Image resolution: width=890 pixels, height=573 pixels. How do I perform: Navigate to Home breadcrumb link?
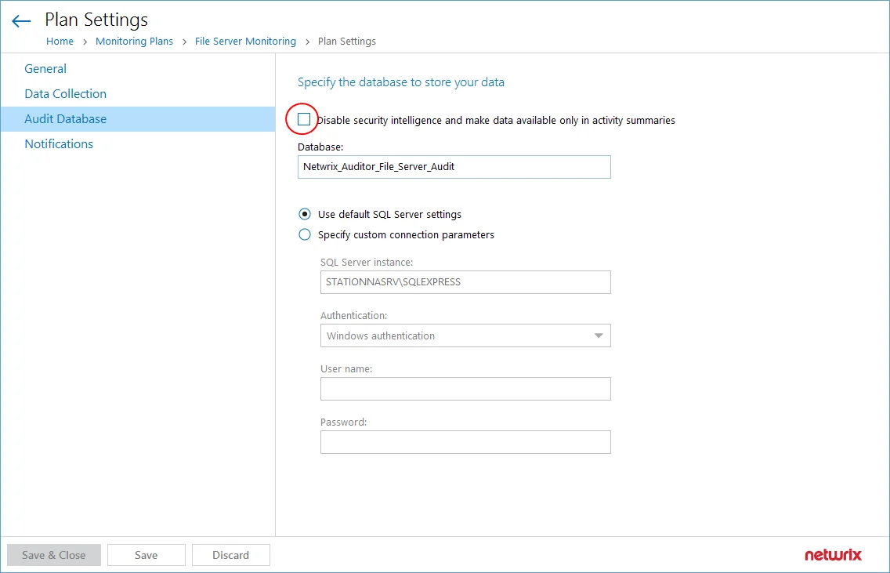point(60,42)
